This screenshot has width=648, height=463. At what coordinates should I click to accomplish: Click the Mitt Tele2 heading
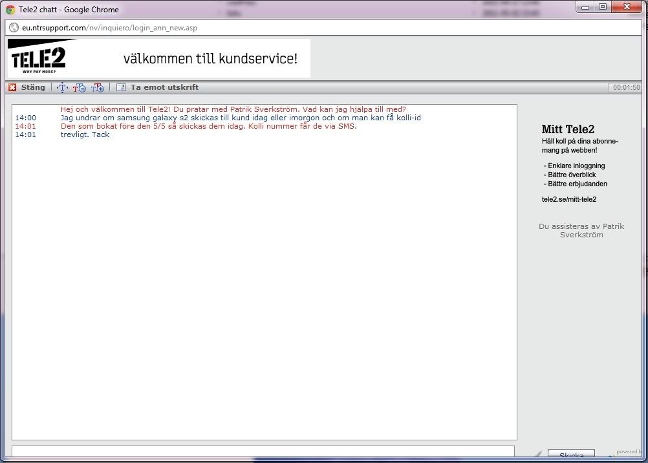tap(568, 129)
